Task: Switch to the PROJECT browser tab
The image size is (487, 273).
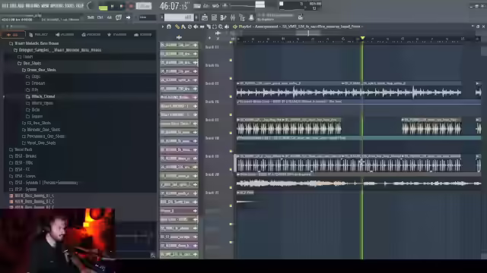Action: click(x=39, y=35)
